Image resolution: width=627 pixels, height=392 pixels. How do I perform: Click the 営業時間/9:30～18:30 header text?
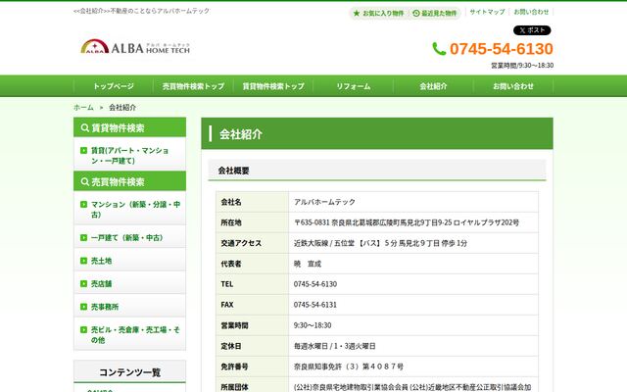[x=522, y=66]
